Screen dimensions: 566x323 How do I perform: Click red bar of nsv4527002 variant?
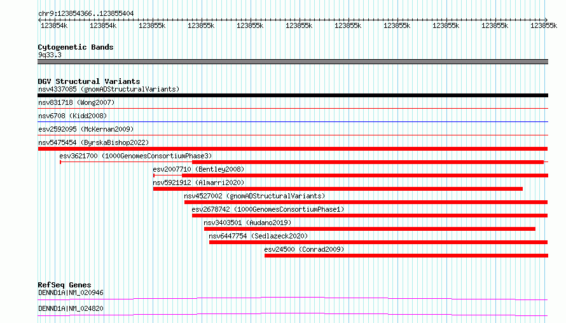[366, 202]
